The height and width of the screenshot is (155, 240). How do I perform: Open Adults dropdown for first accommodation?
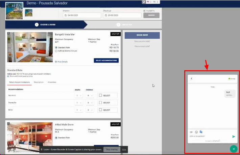coord(78,95)
